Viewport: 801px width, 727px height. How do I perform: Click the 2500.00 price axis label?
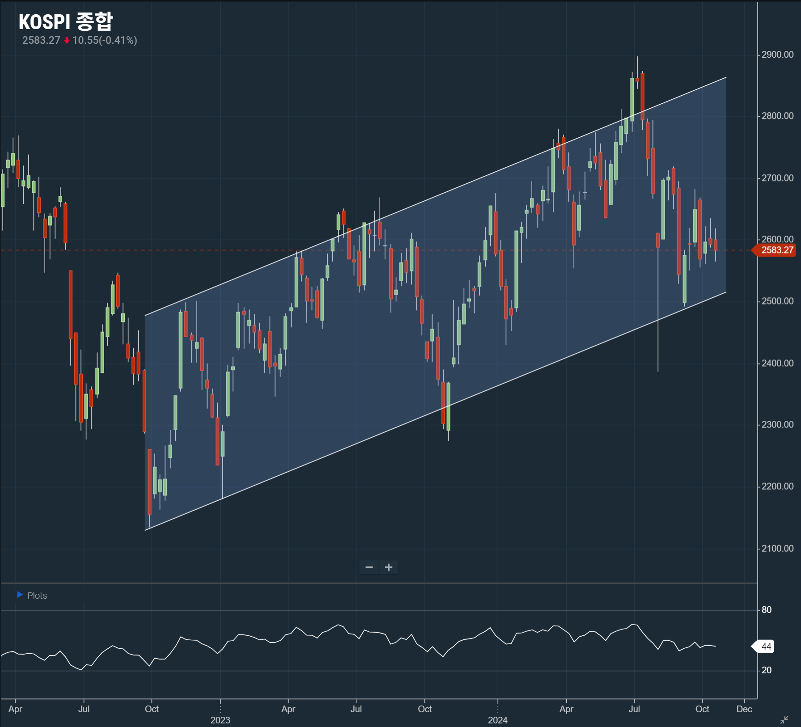click(x=777, y=301)
